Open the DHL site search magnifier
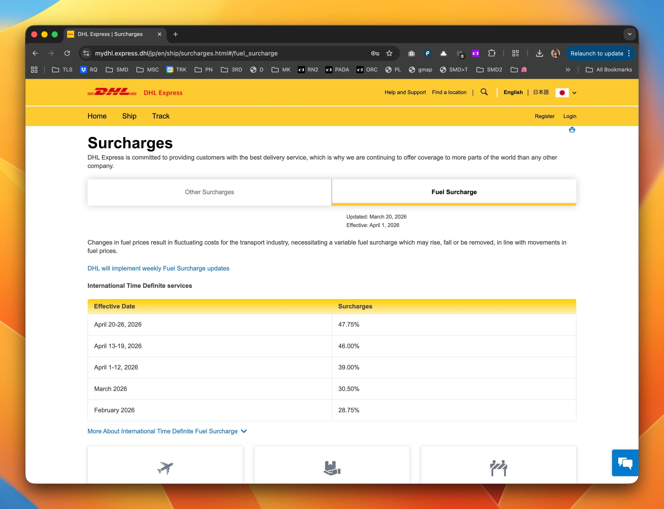664x509 pixels. pyautogui.click(x=484, y=92)
